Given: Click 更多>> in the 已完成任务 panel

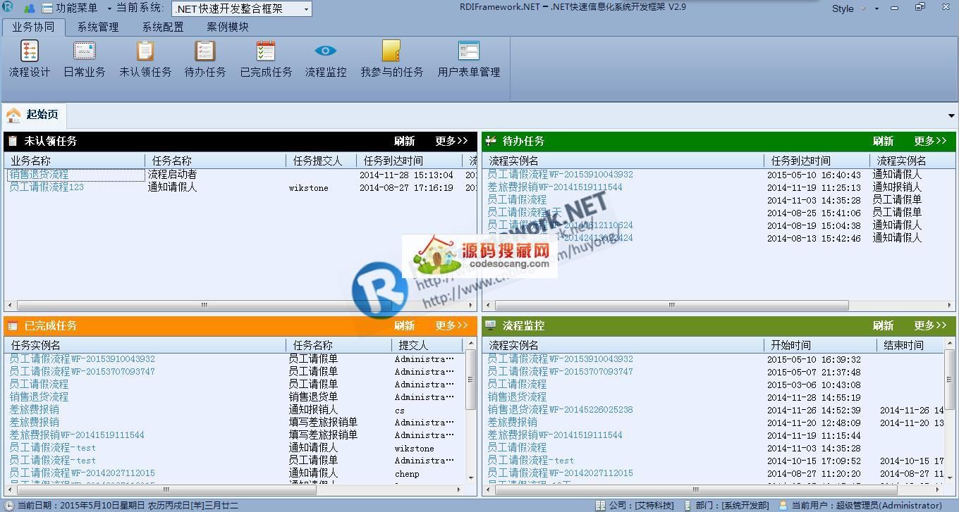Looking at the screenshot, I should [x=451, y=325].
